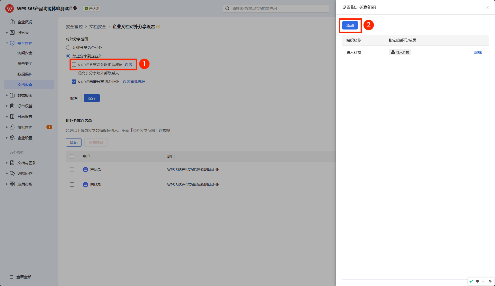Click the 保存 button
Viewport: 495px width, 286px height.
[92, 98]
